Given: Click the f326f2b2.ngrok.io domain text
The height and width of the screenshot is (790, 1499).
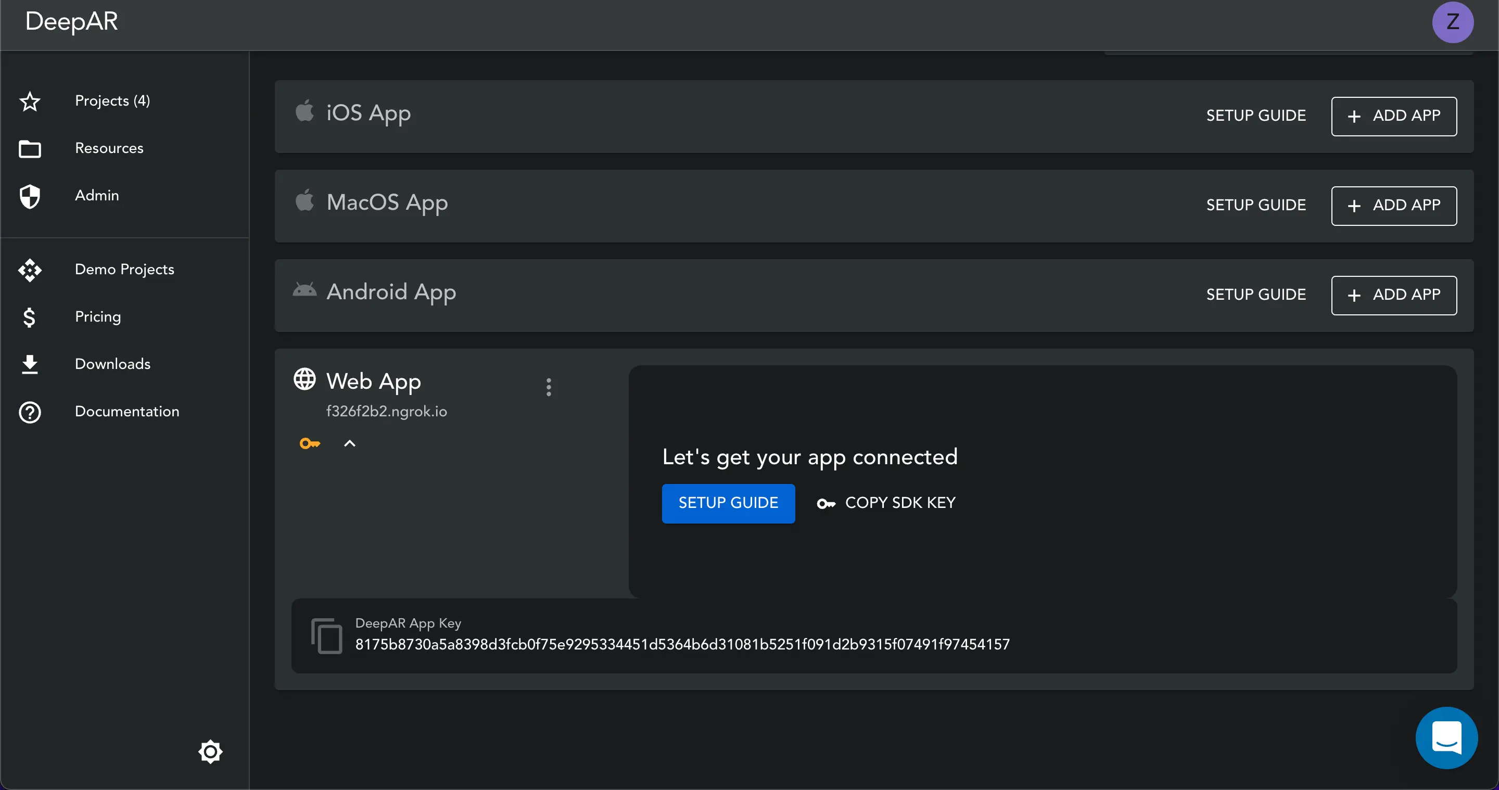Looking at the screenshot, I should [x=386, y=411].
